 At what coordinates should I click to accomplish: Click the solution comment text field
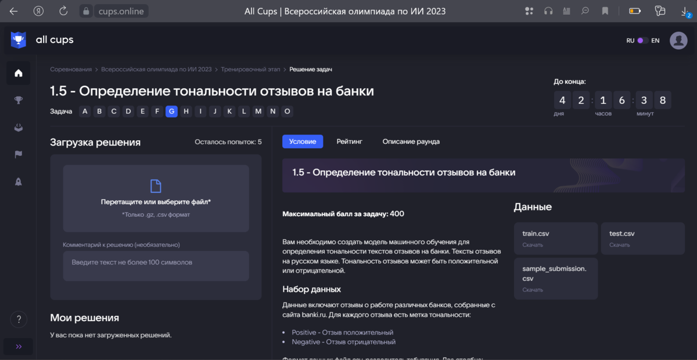[156, 266]
